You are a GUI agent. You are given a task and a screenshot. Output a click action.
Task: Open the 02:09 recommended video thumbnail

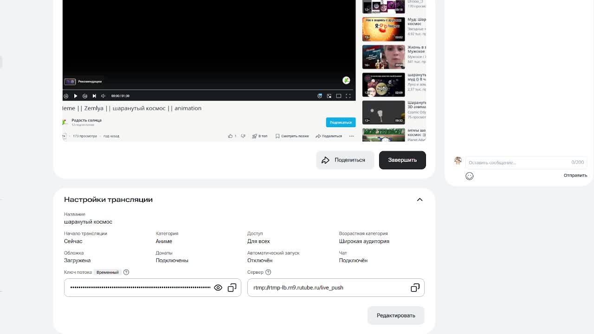pyautogui.click(x=383, y=84)
